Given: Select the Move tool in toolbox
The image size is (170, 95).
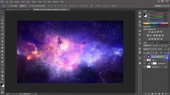Looking at the screenshot, I should pos(2,13).
